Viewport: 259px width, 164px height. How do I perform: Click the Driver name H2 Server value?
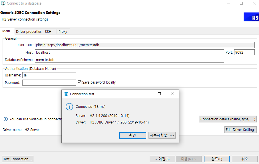coord(32,130)
